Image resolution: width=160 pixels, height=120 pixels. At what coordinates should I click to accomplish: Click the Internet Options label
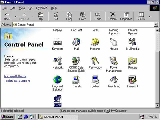tap(132, 32)
